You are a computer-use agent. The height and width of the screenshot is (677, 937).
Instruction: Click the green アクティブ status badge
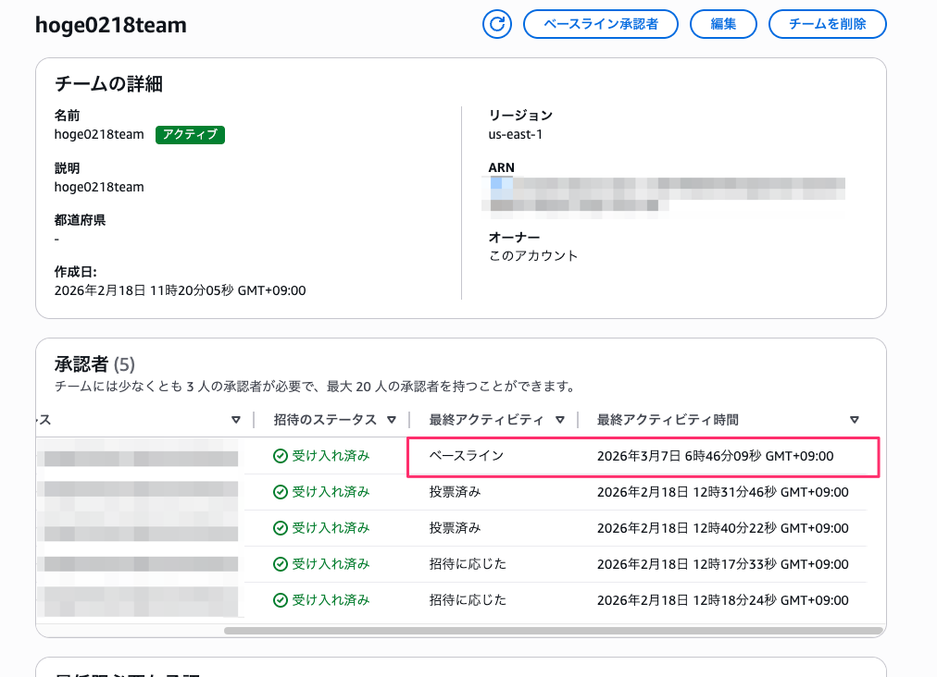(189, 134)
